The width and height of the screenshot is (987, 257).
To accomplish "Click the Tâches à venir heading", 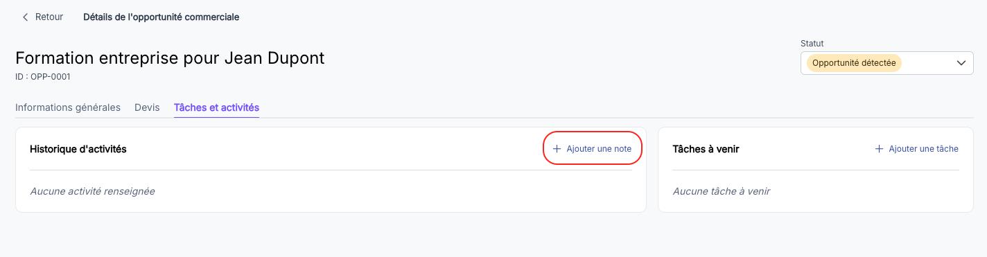I will pyautogui.click(x=706, y=149).
